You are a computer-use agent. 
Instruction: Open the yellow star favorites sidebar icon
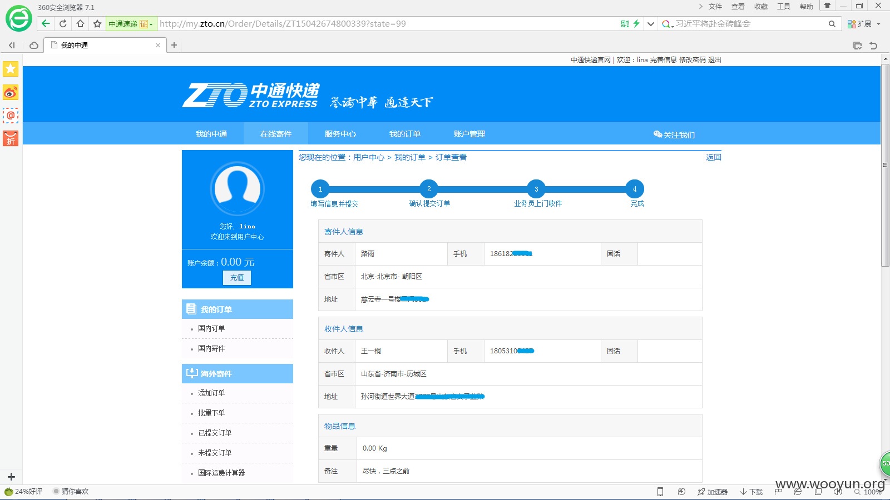[11, 69]
